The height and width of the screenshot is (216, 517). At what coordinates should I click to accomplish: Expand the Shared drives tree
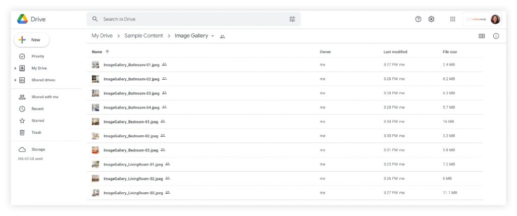coord(16,80)
